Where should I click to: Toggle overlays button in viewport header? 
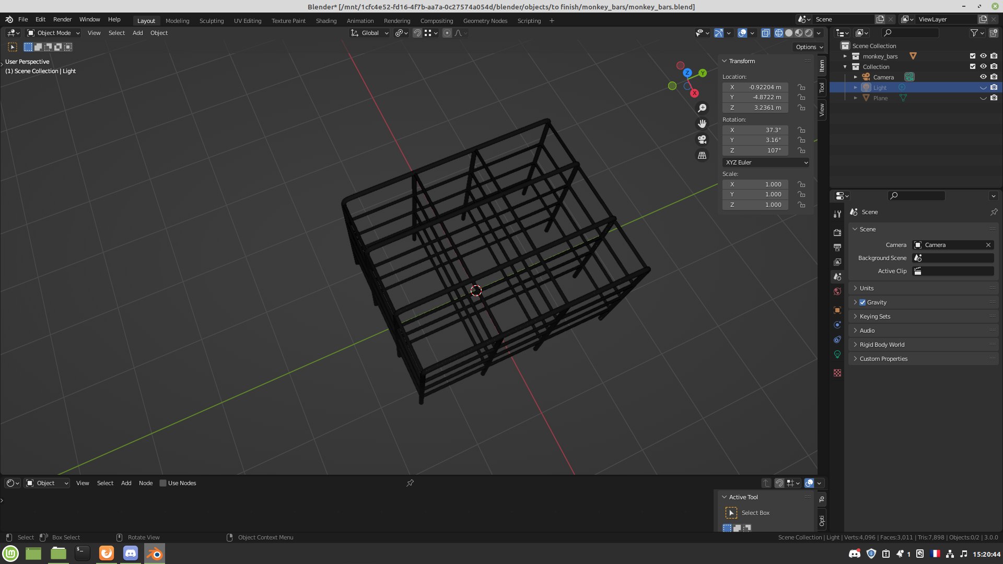tap(742, 33)
